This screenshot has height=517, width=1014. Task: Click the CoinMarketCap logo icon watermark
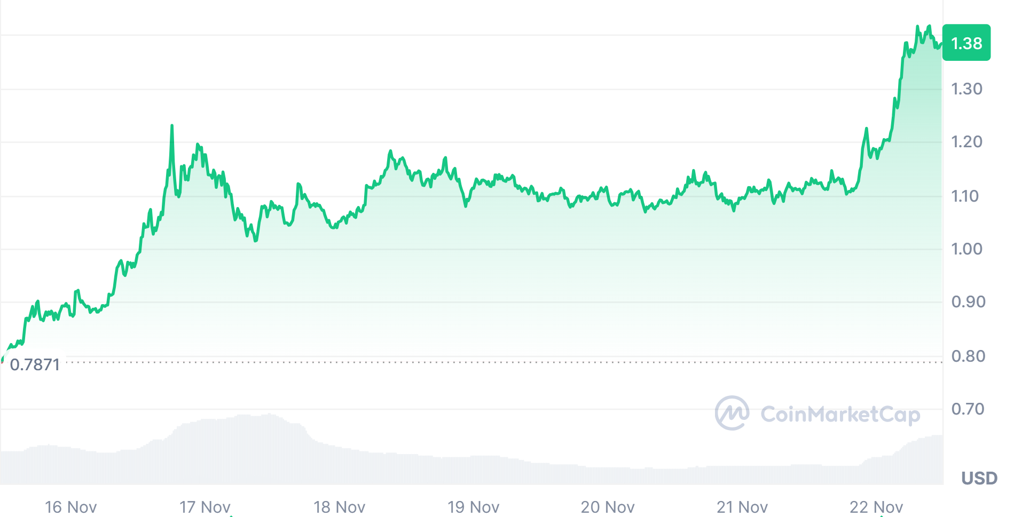coord(732,412)
